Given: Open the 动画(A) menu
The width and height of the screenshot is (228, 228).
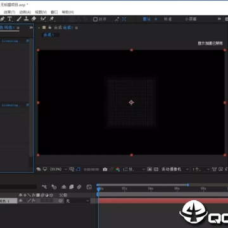Looking at the screenshot, I should (25, 12).
